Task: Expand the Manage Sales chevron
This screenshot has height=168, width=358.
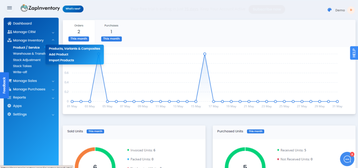Action: coord(53,81)
